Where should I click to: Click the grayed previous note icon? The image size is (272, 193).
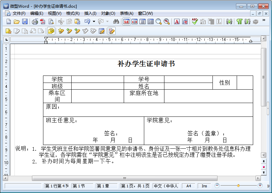tap(33, 31)
